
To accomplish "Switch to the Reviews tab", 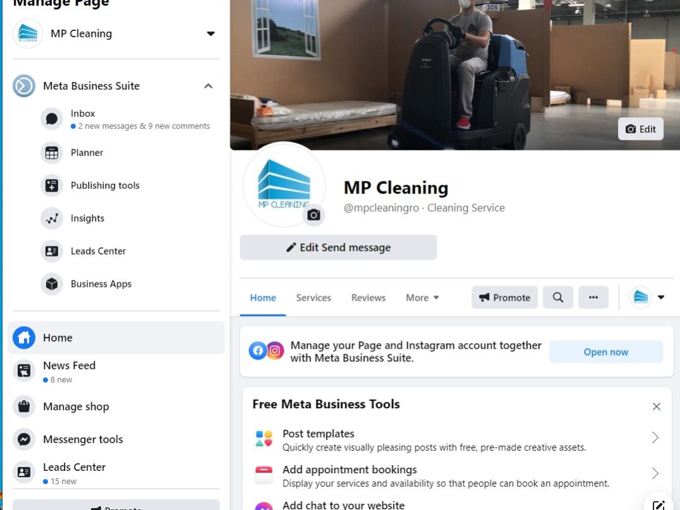I will (368, 298).
